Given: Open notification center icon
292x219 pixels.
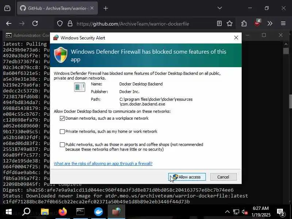Looking at the screenshot, I should pyautogui.click(x=281, y=212).
